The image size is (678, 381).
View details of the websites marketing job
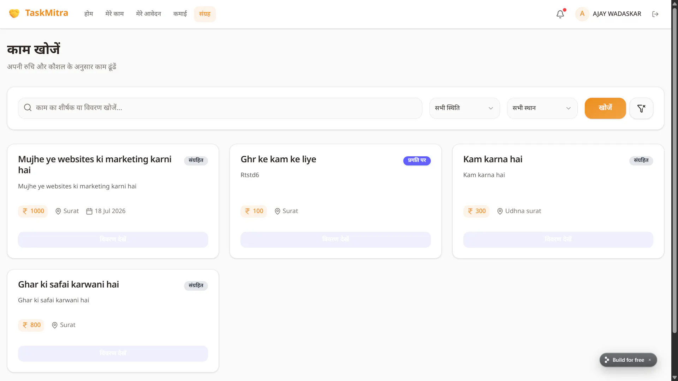tap(113, 240)
